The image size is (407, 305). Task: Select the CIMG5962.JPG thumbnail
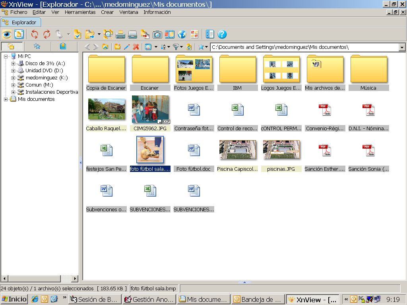(x=150, y=110)
